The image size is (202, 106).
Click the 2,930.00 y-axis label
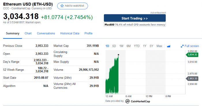pos(192,84)
